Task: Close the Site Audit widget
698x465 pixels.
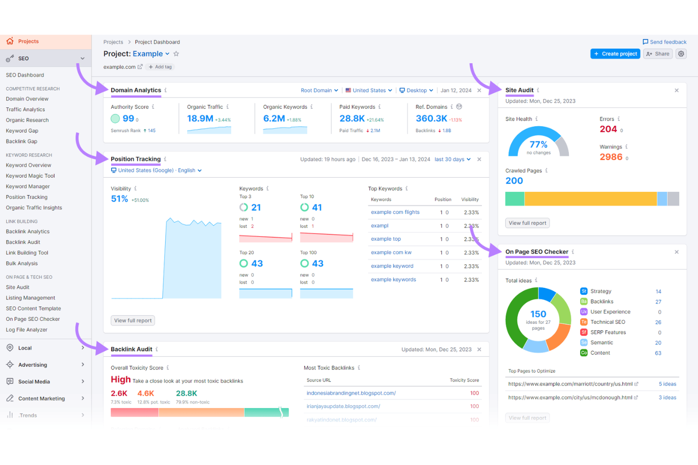Action: point(677,90)
